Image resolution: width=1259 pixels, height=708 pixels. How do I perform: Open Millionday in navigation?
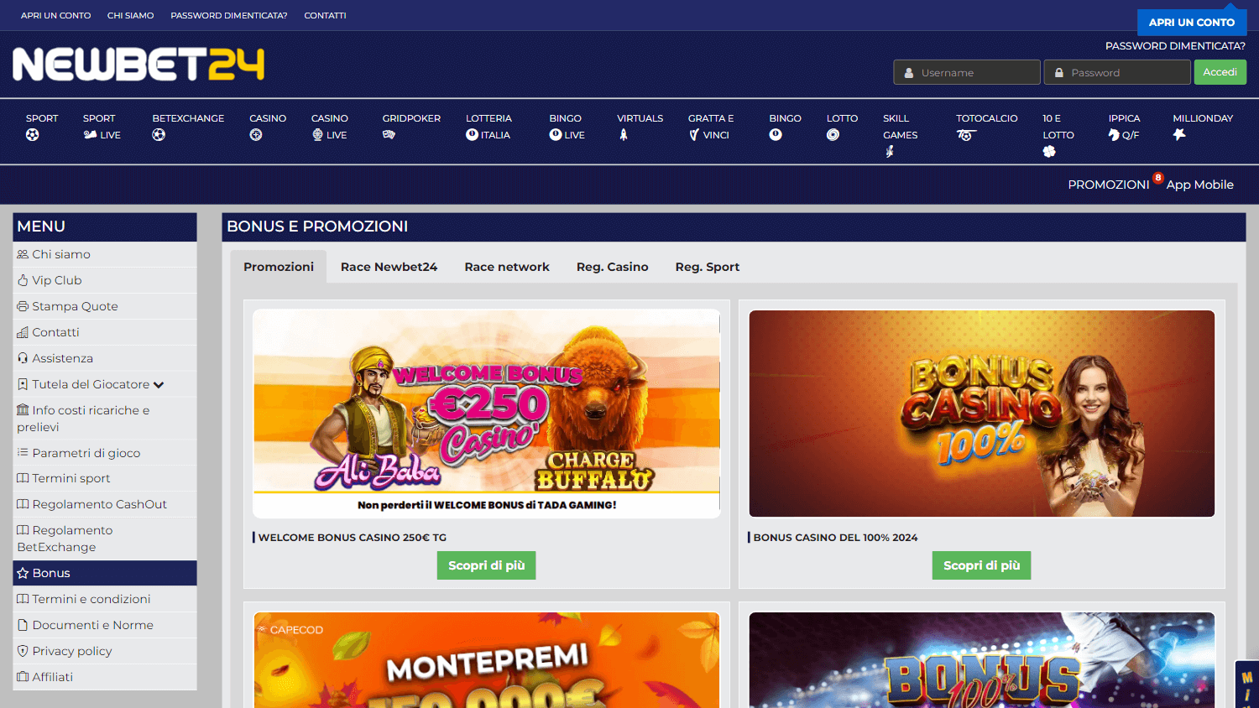1203,127
